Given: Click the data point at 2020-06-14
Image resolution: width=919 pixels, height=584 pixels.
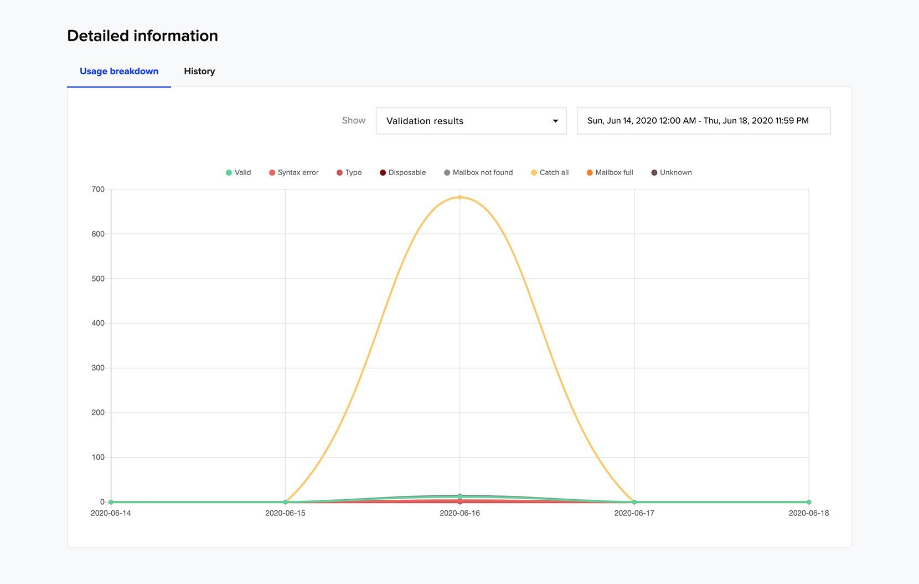Looking at the screenshot, I should 111,502.
